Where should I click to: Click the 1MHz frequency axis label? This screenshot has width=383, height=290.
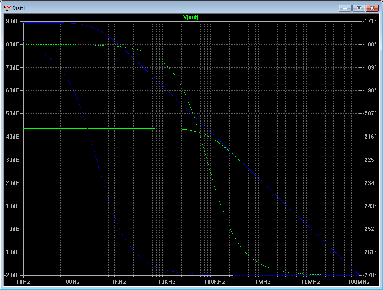[x=263, y=282]
